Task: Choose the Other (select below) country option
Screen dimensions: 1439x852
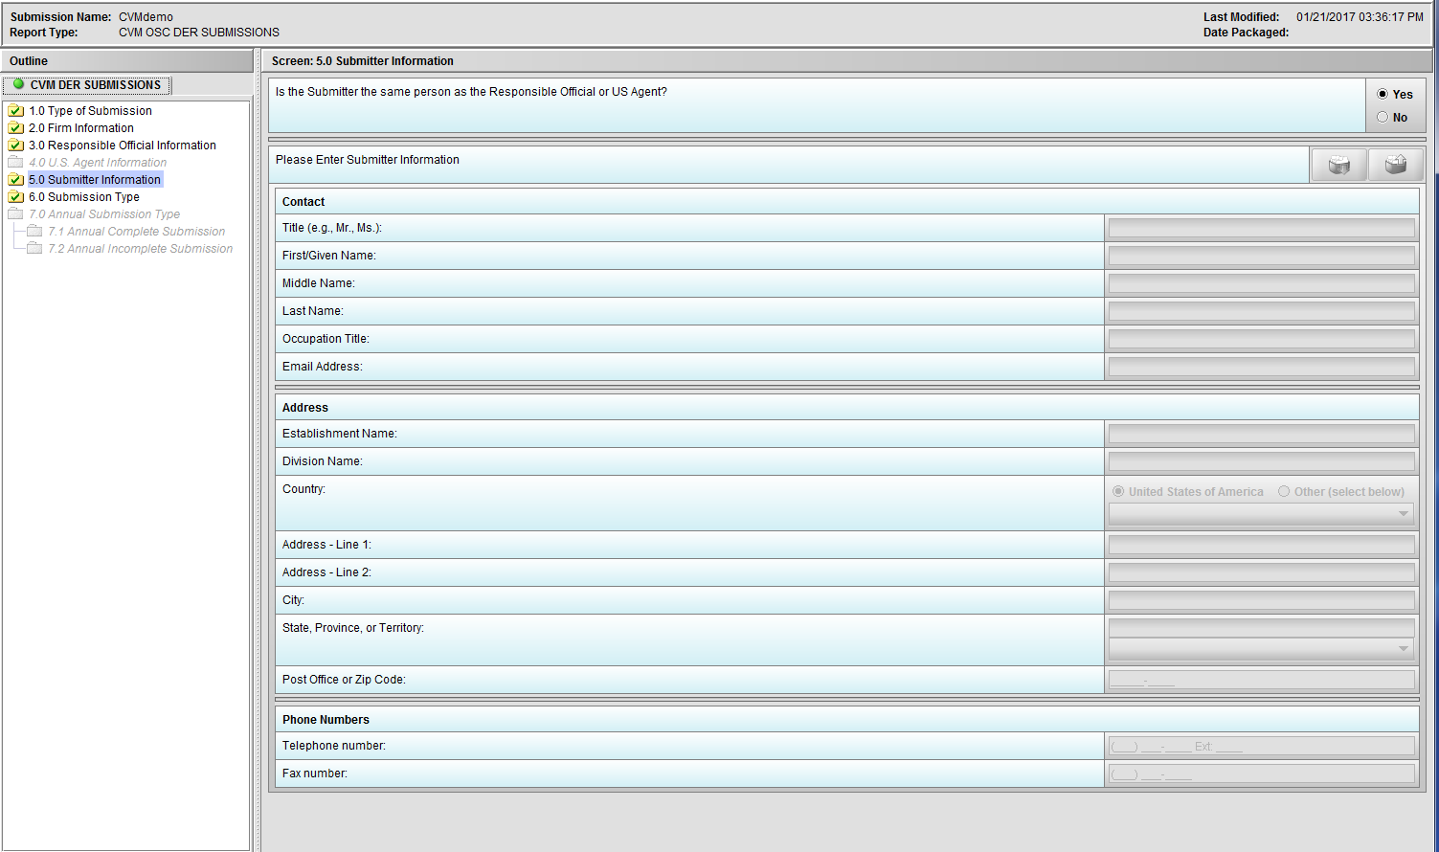Action: [1284, 491]
